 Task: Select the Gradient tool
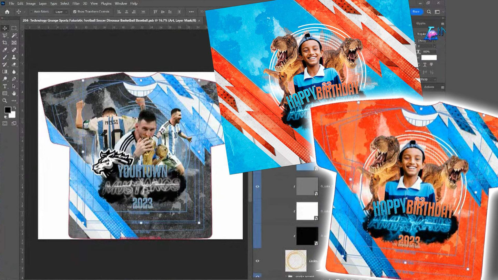pyautogui.click(x=5, y=72)
